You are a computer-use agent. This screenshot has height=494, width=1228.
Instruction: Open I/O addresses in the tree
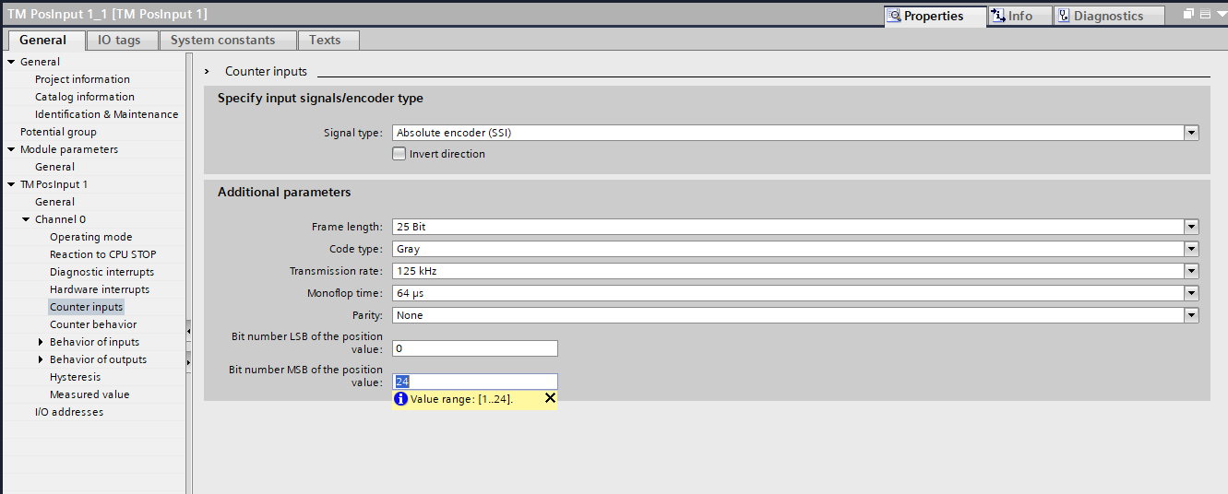pyautogui.click(x=69, y=412)
